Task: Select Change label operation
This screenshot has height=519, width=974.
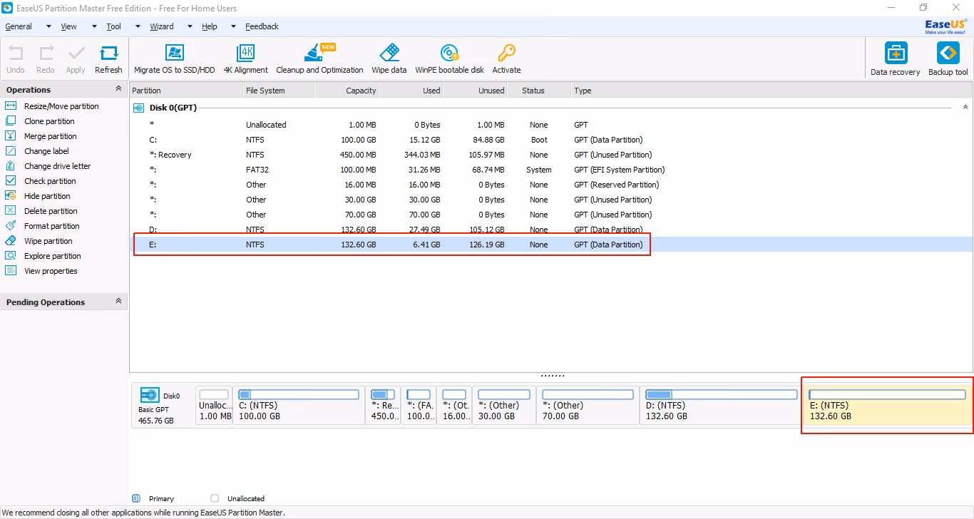Action: click(46, 151)
